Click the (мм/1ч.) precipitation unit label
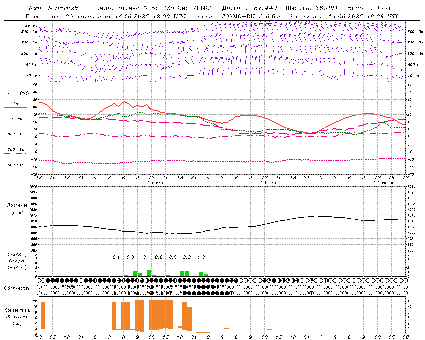 click(17, 267)
